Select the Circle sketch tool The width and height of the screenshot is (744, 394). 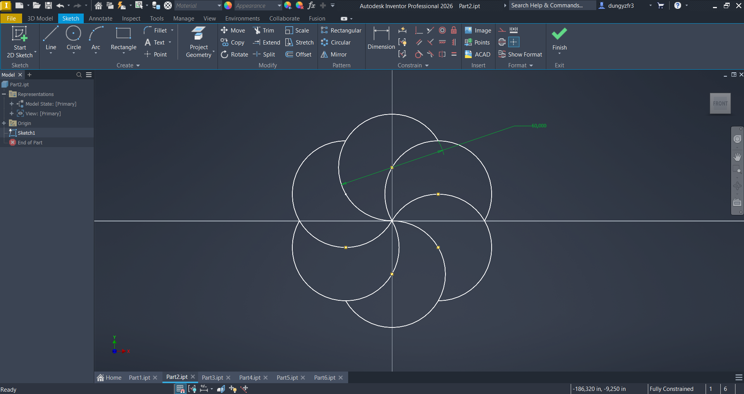point(73,39)
